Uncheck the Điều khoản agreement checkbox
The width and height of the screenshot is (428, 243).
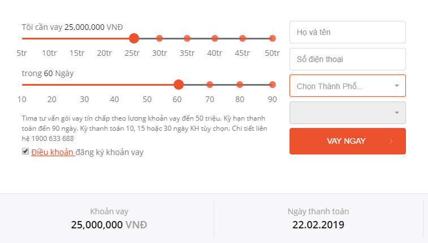point(25,151)
